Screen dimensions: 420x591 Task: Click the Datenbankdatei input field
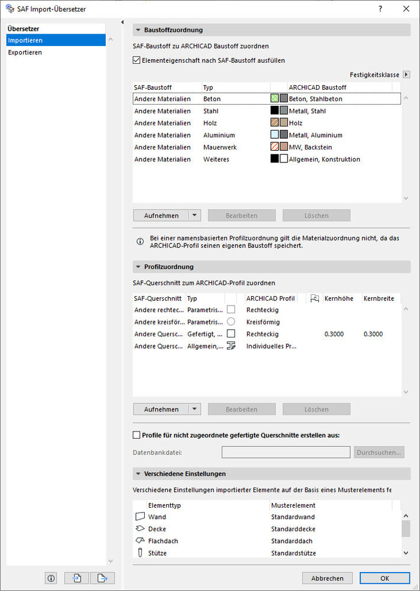(x=286, y=452)
